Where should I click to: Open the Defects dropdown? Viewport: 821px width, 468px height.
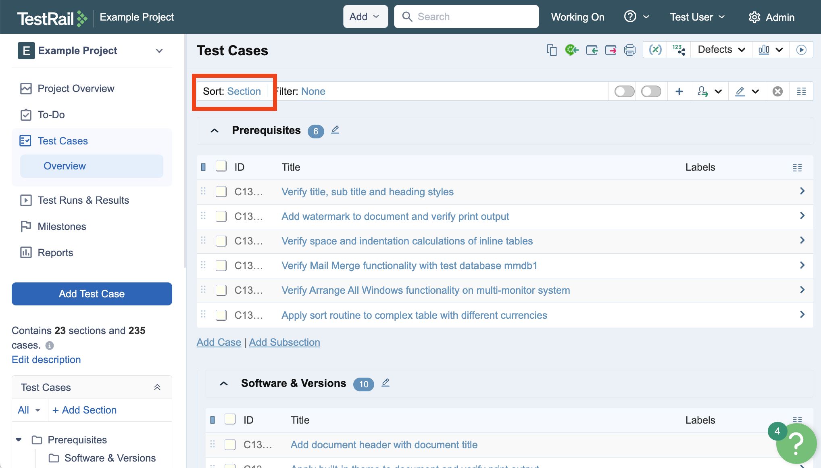[721, 50]
